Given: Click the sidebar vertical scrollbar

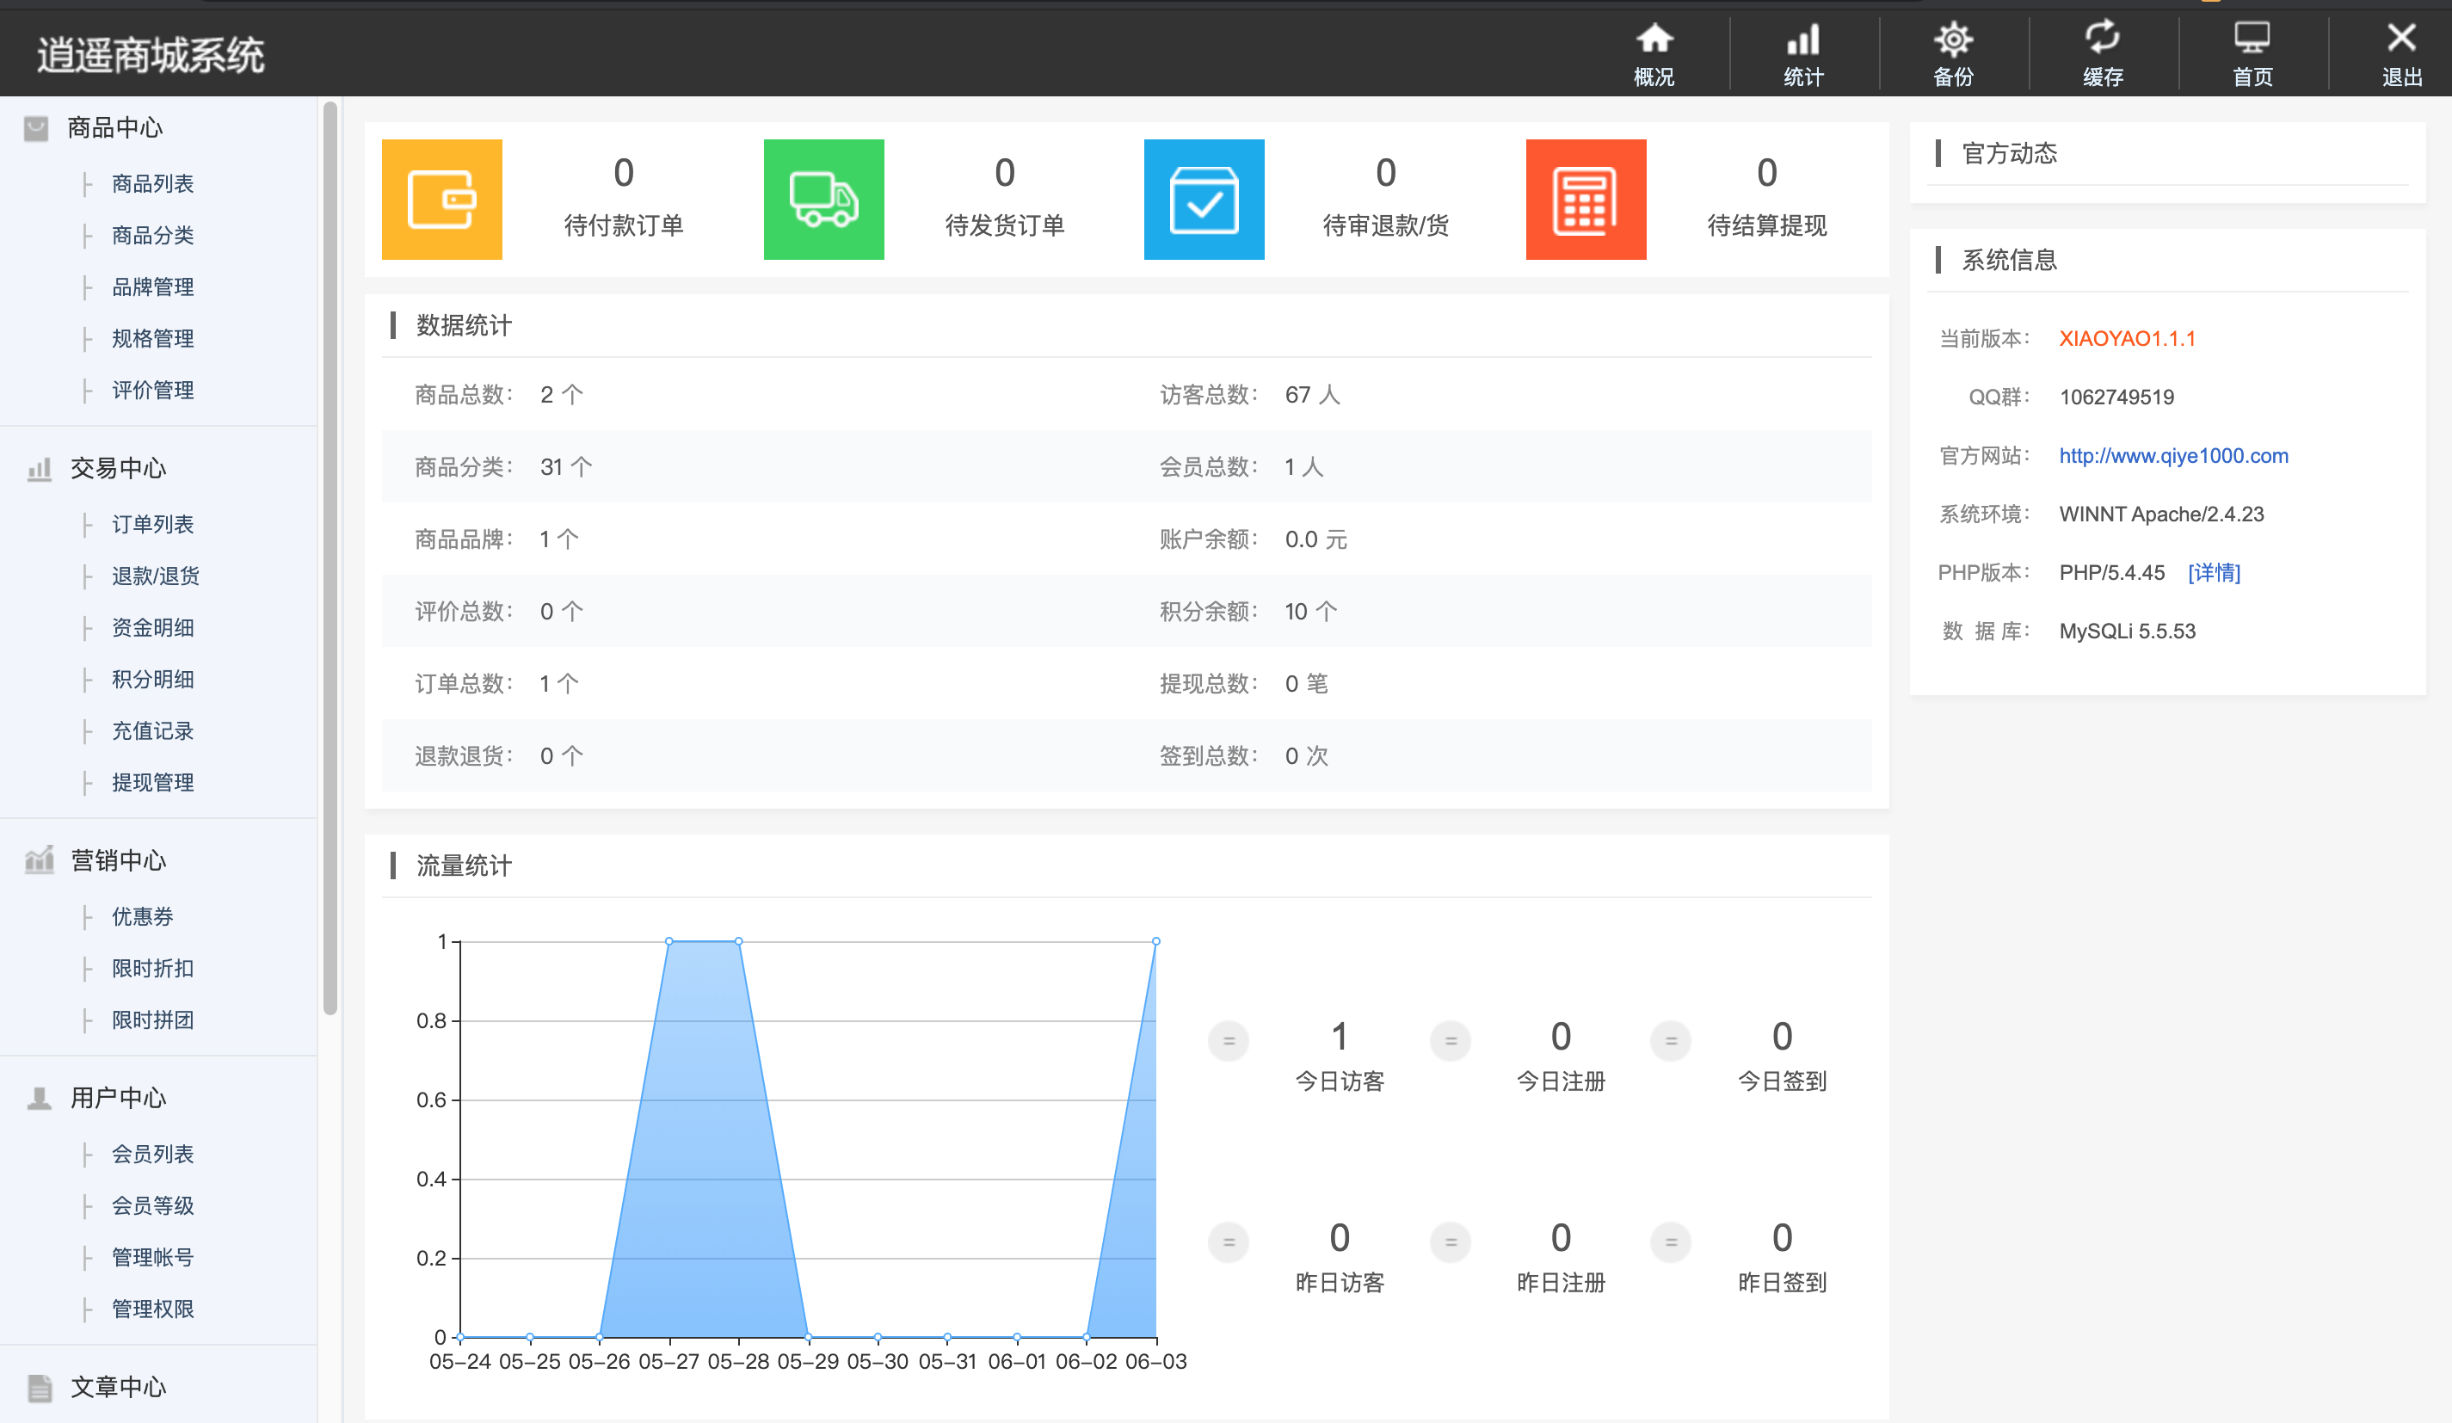Looking at the screenshot, I should pos(330,560).
